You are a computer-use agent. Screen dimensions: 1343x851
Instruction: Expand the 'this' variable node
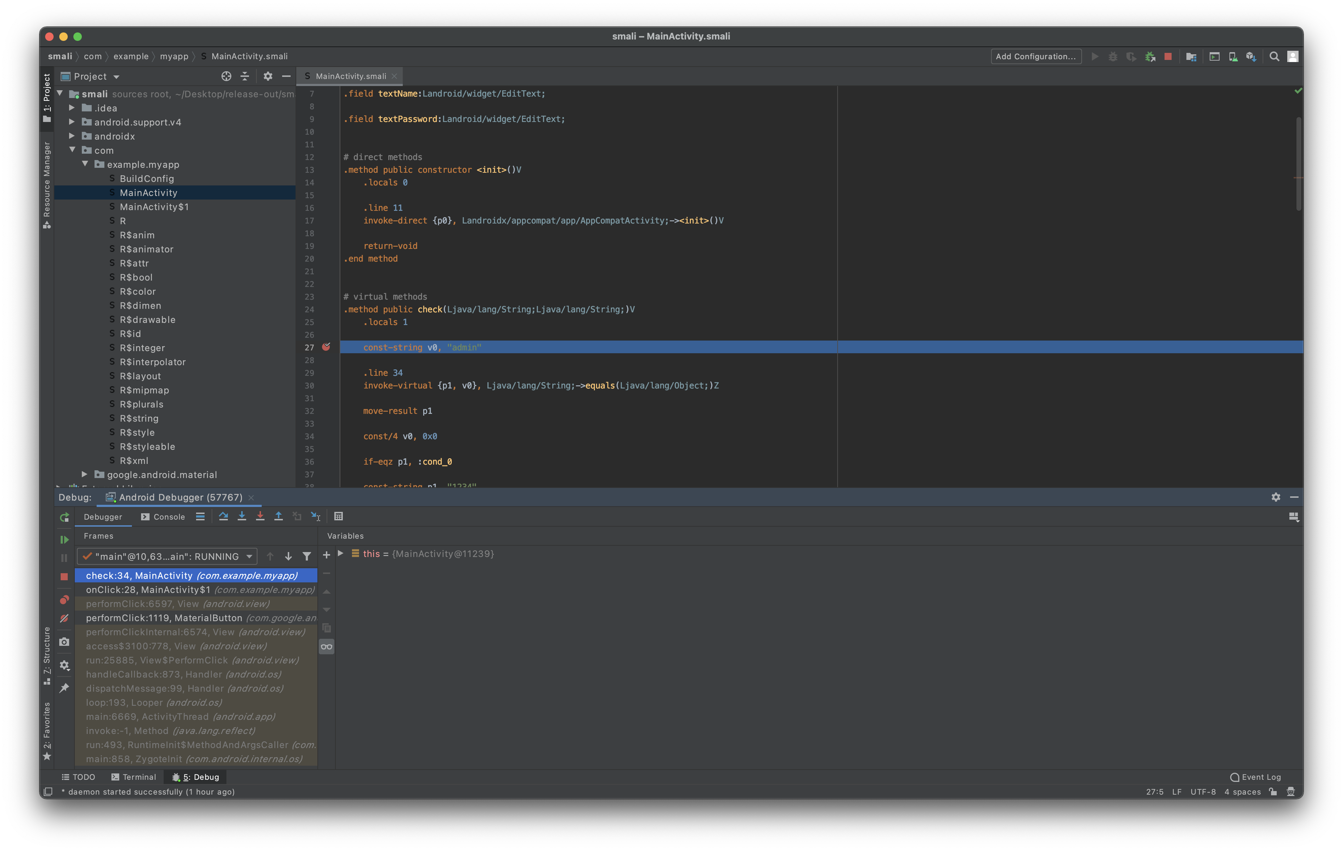[x=340, y=553]
